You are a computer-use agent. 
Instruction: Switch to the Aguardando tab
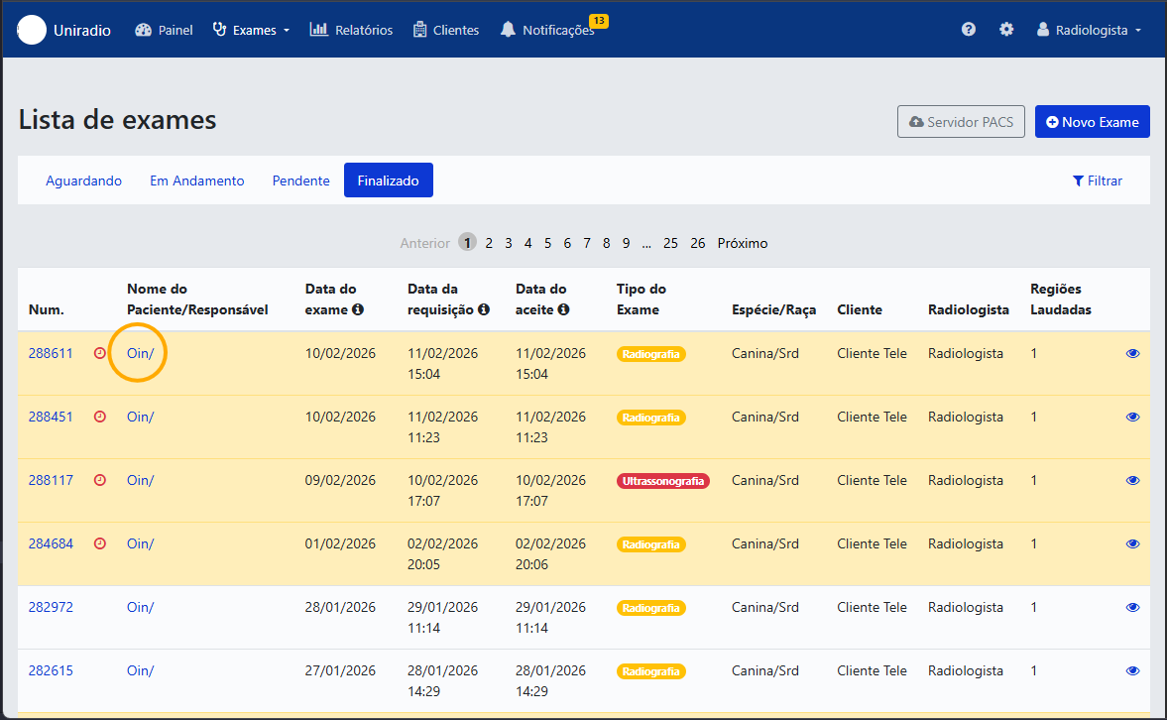tap(83, 180)
